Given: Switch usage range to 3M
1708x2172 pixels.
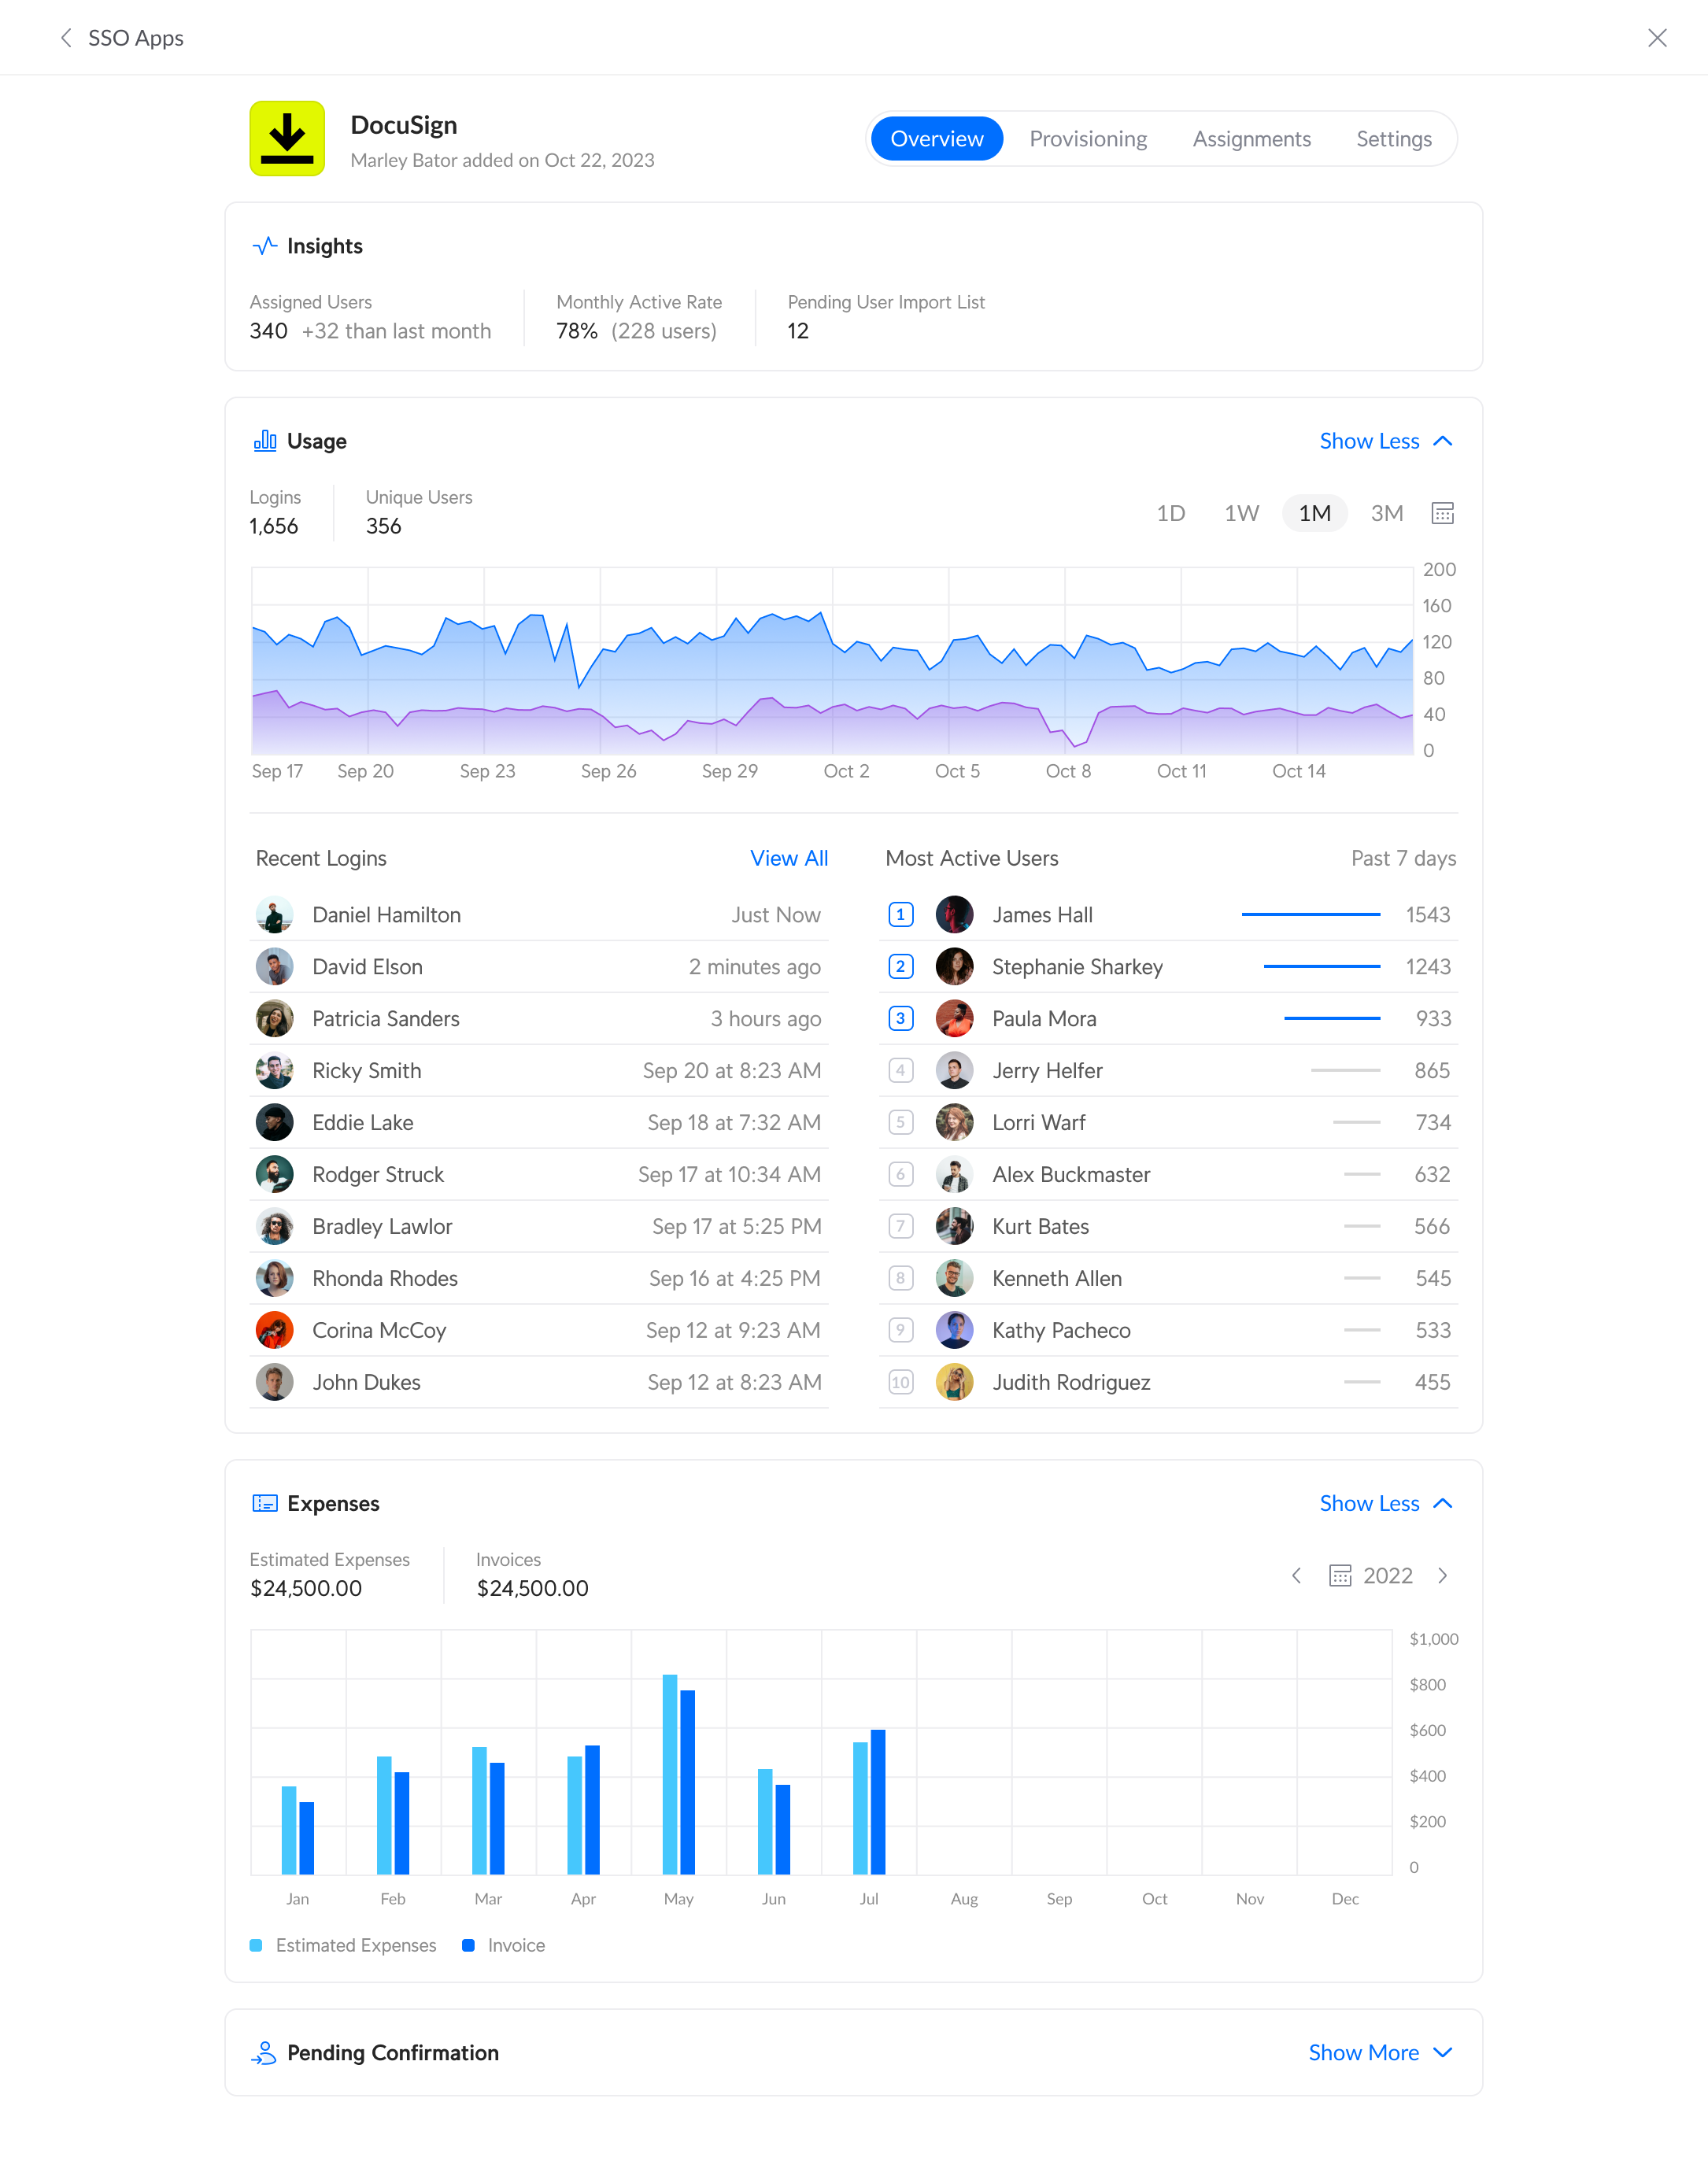Looking at the screenshot, I should 1387,513.
